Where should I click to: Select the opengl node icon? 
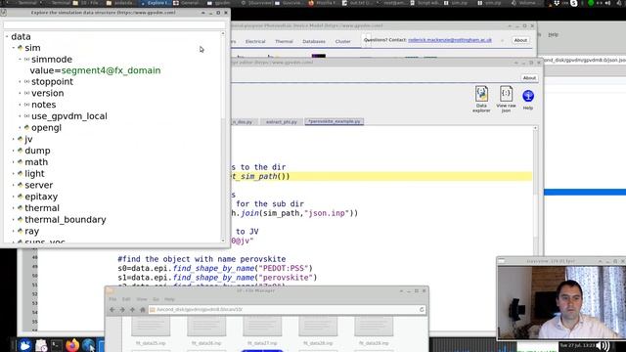[x=26, y=128]
